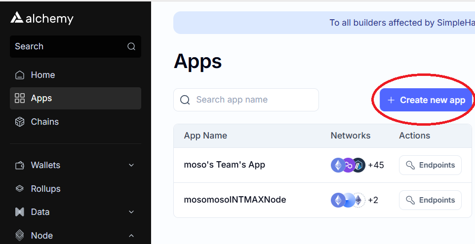Open the mosomosoINTMAXNode app row
Viewport: 475px width, 244px height.
point(322,200)
